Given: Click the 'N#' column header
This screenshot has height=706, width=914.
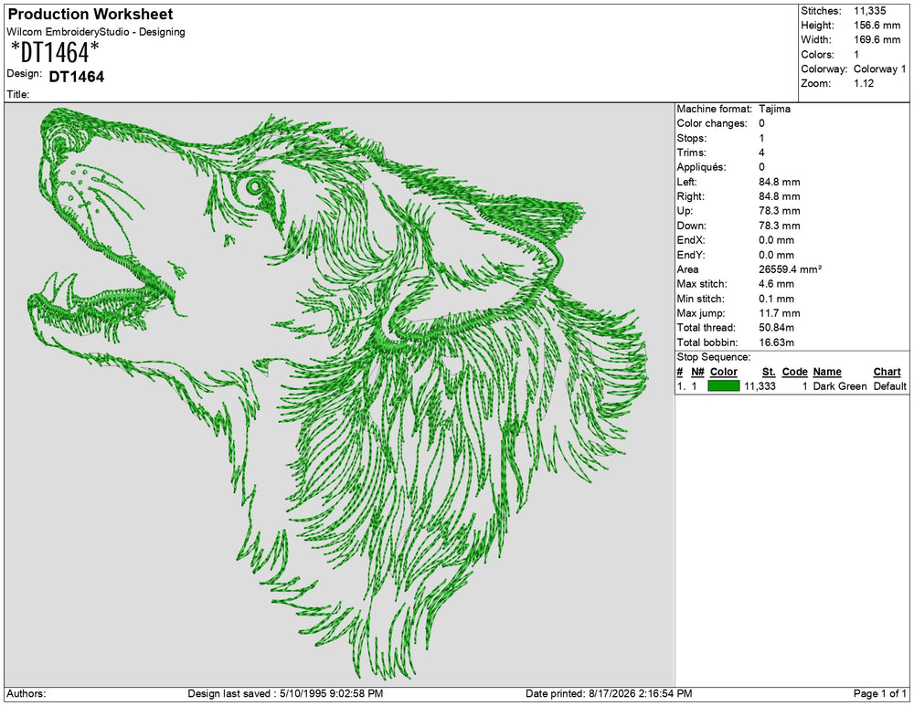Looking at the screenshot, I should tap(697, 372).
